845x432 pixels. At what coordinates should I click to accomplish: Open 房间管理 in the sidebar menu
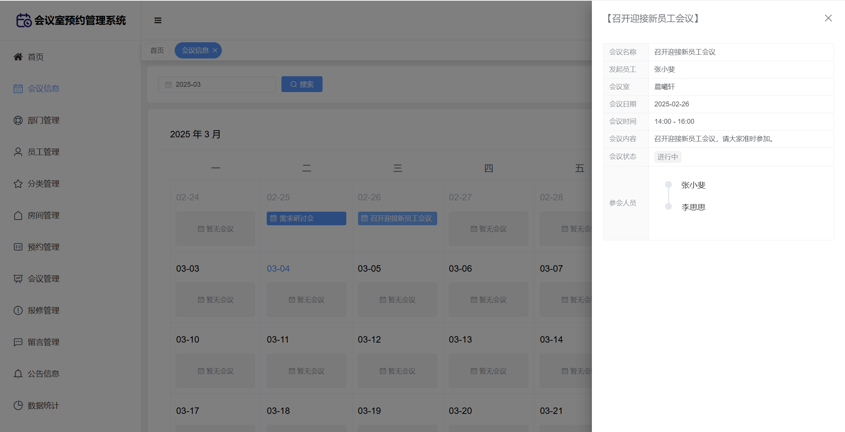click(43, 215)
